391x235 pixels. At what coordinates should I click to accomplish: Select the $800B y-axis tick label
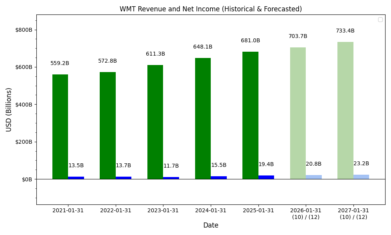coord(24,30)
